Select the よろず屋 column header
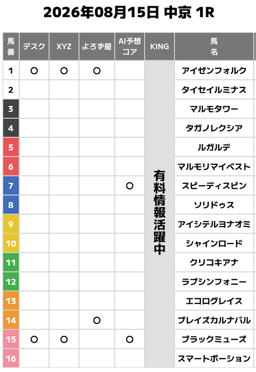The image size is (256, 372). (x=97, y=46)
